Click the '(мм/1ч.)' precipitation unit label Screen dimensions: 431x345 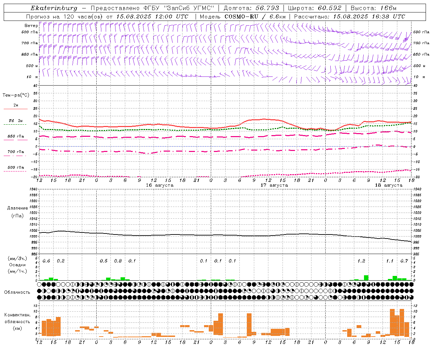(18, 271)
